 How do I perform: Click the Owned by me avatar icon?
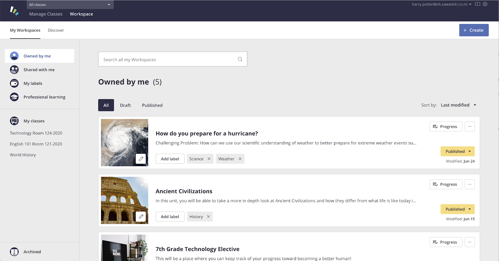14,56
